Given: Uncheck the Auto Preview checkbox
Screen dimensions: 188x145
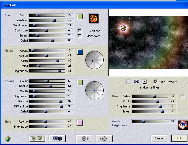Looking at the screenshot, I should pos(156,82).
